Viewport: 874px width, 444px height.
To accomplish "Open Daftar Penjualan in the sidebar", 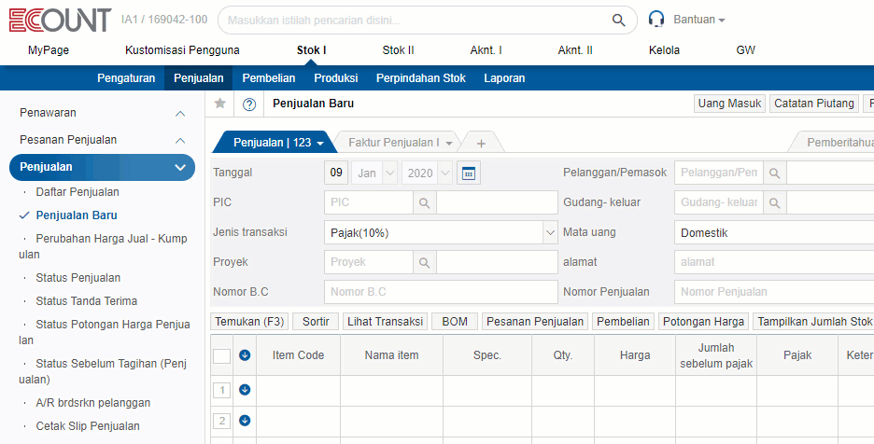I will coord(78,192).
